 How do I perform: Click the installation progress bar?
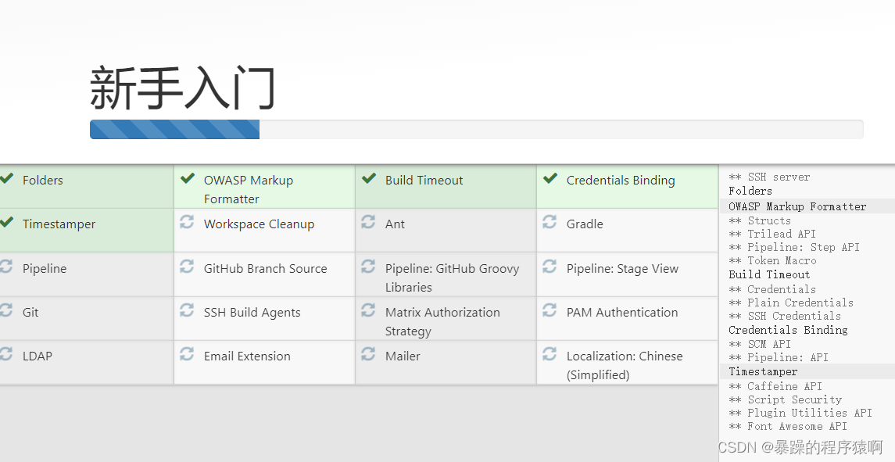pos(477,130)
